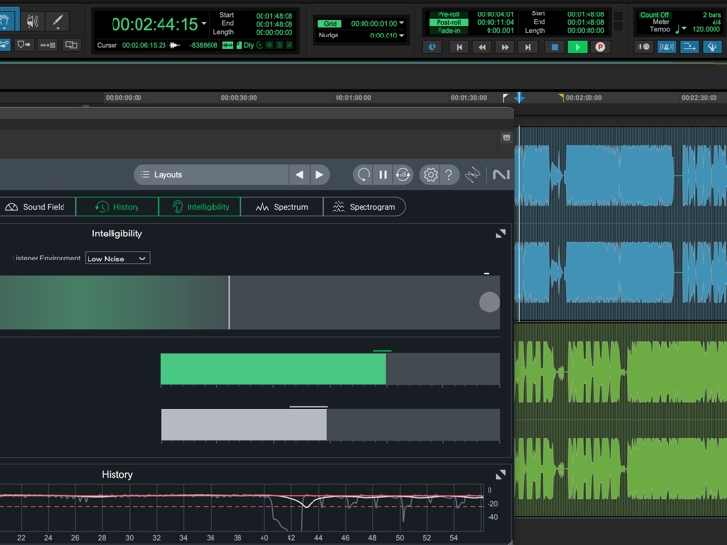Click the green Play button
This screenshot has height=545, width=727.
tap(577, 47)
